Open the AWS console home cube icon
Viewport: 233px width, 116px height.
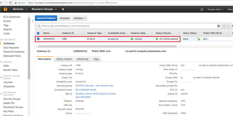(5, 9)
